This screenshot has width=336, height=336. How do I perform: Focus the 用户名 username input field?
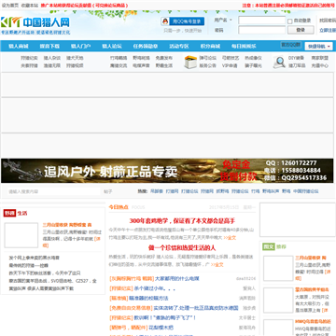coord(261,21)
